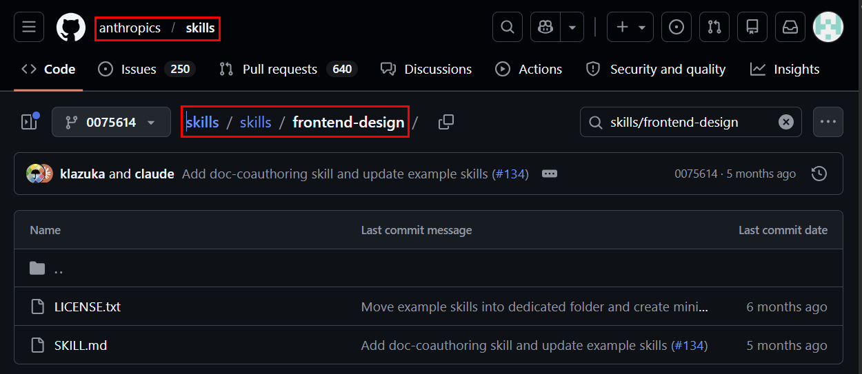Open the more options ellipsis menu
This screenshot has height=374, width=862.
pyautogui.click(x=828, y=122)
